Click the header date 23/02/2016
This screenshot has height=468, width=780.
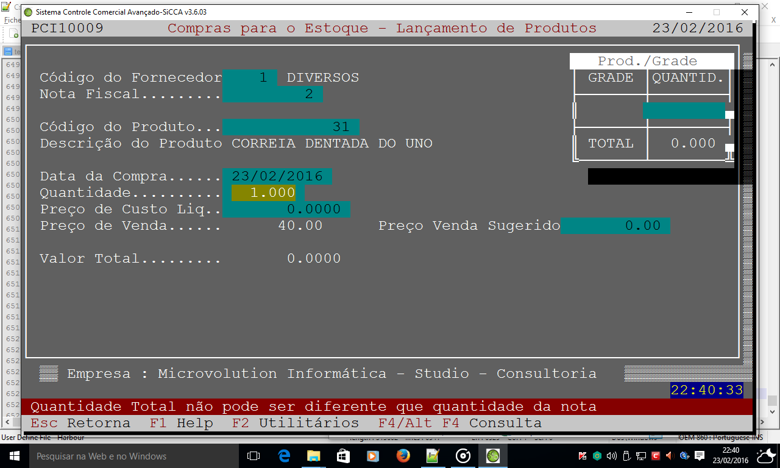(698, 29)
